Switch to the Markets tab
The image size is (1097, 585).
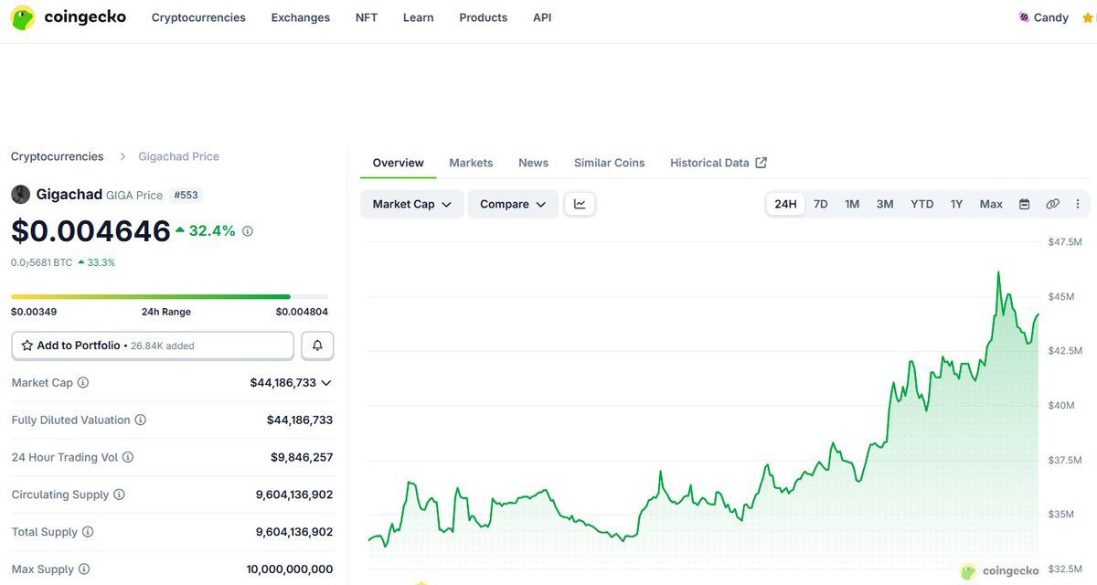tap(471, 163)
